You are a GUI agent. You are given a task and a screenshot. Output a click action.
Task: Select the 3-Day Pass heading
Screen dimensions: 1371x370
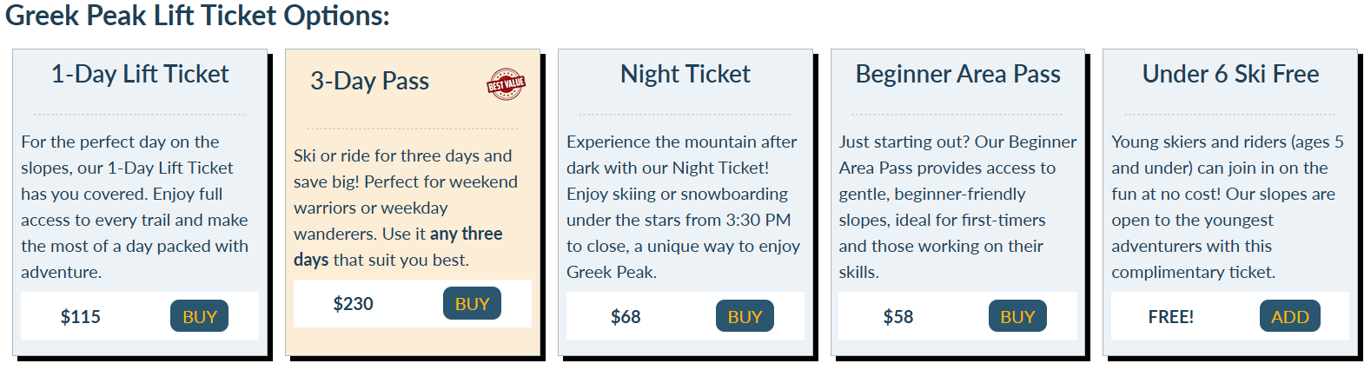click(x=370, y=81)
